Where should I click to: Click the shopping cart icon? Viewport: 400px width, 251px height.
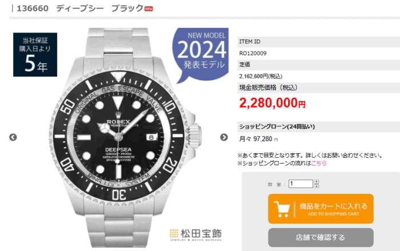coord(282,209)
